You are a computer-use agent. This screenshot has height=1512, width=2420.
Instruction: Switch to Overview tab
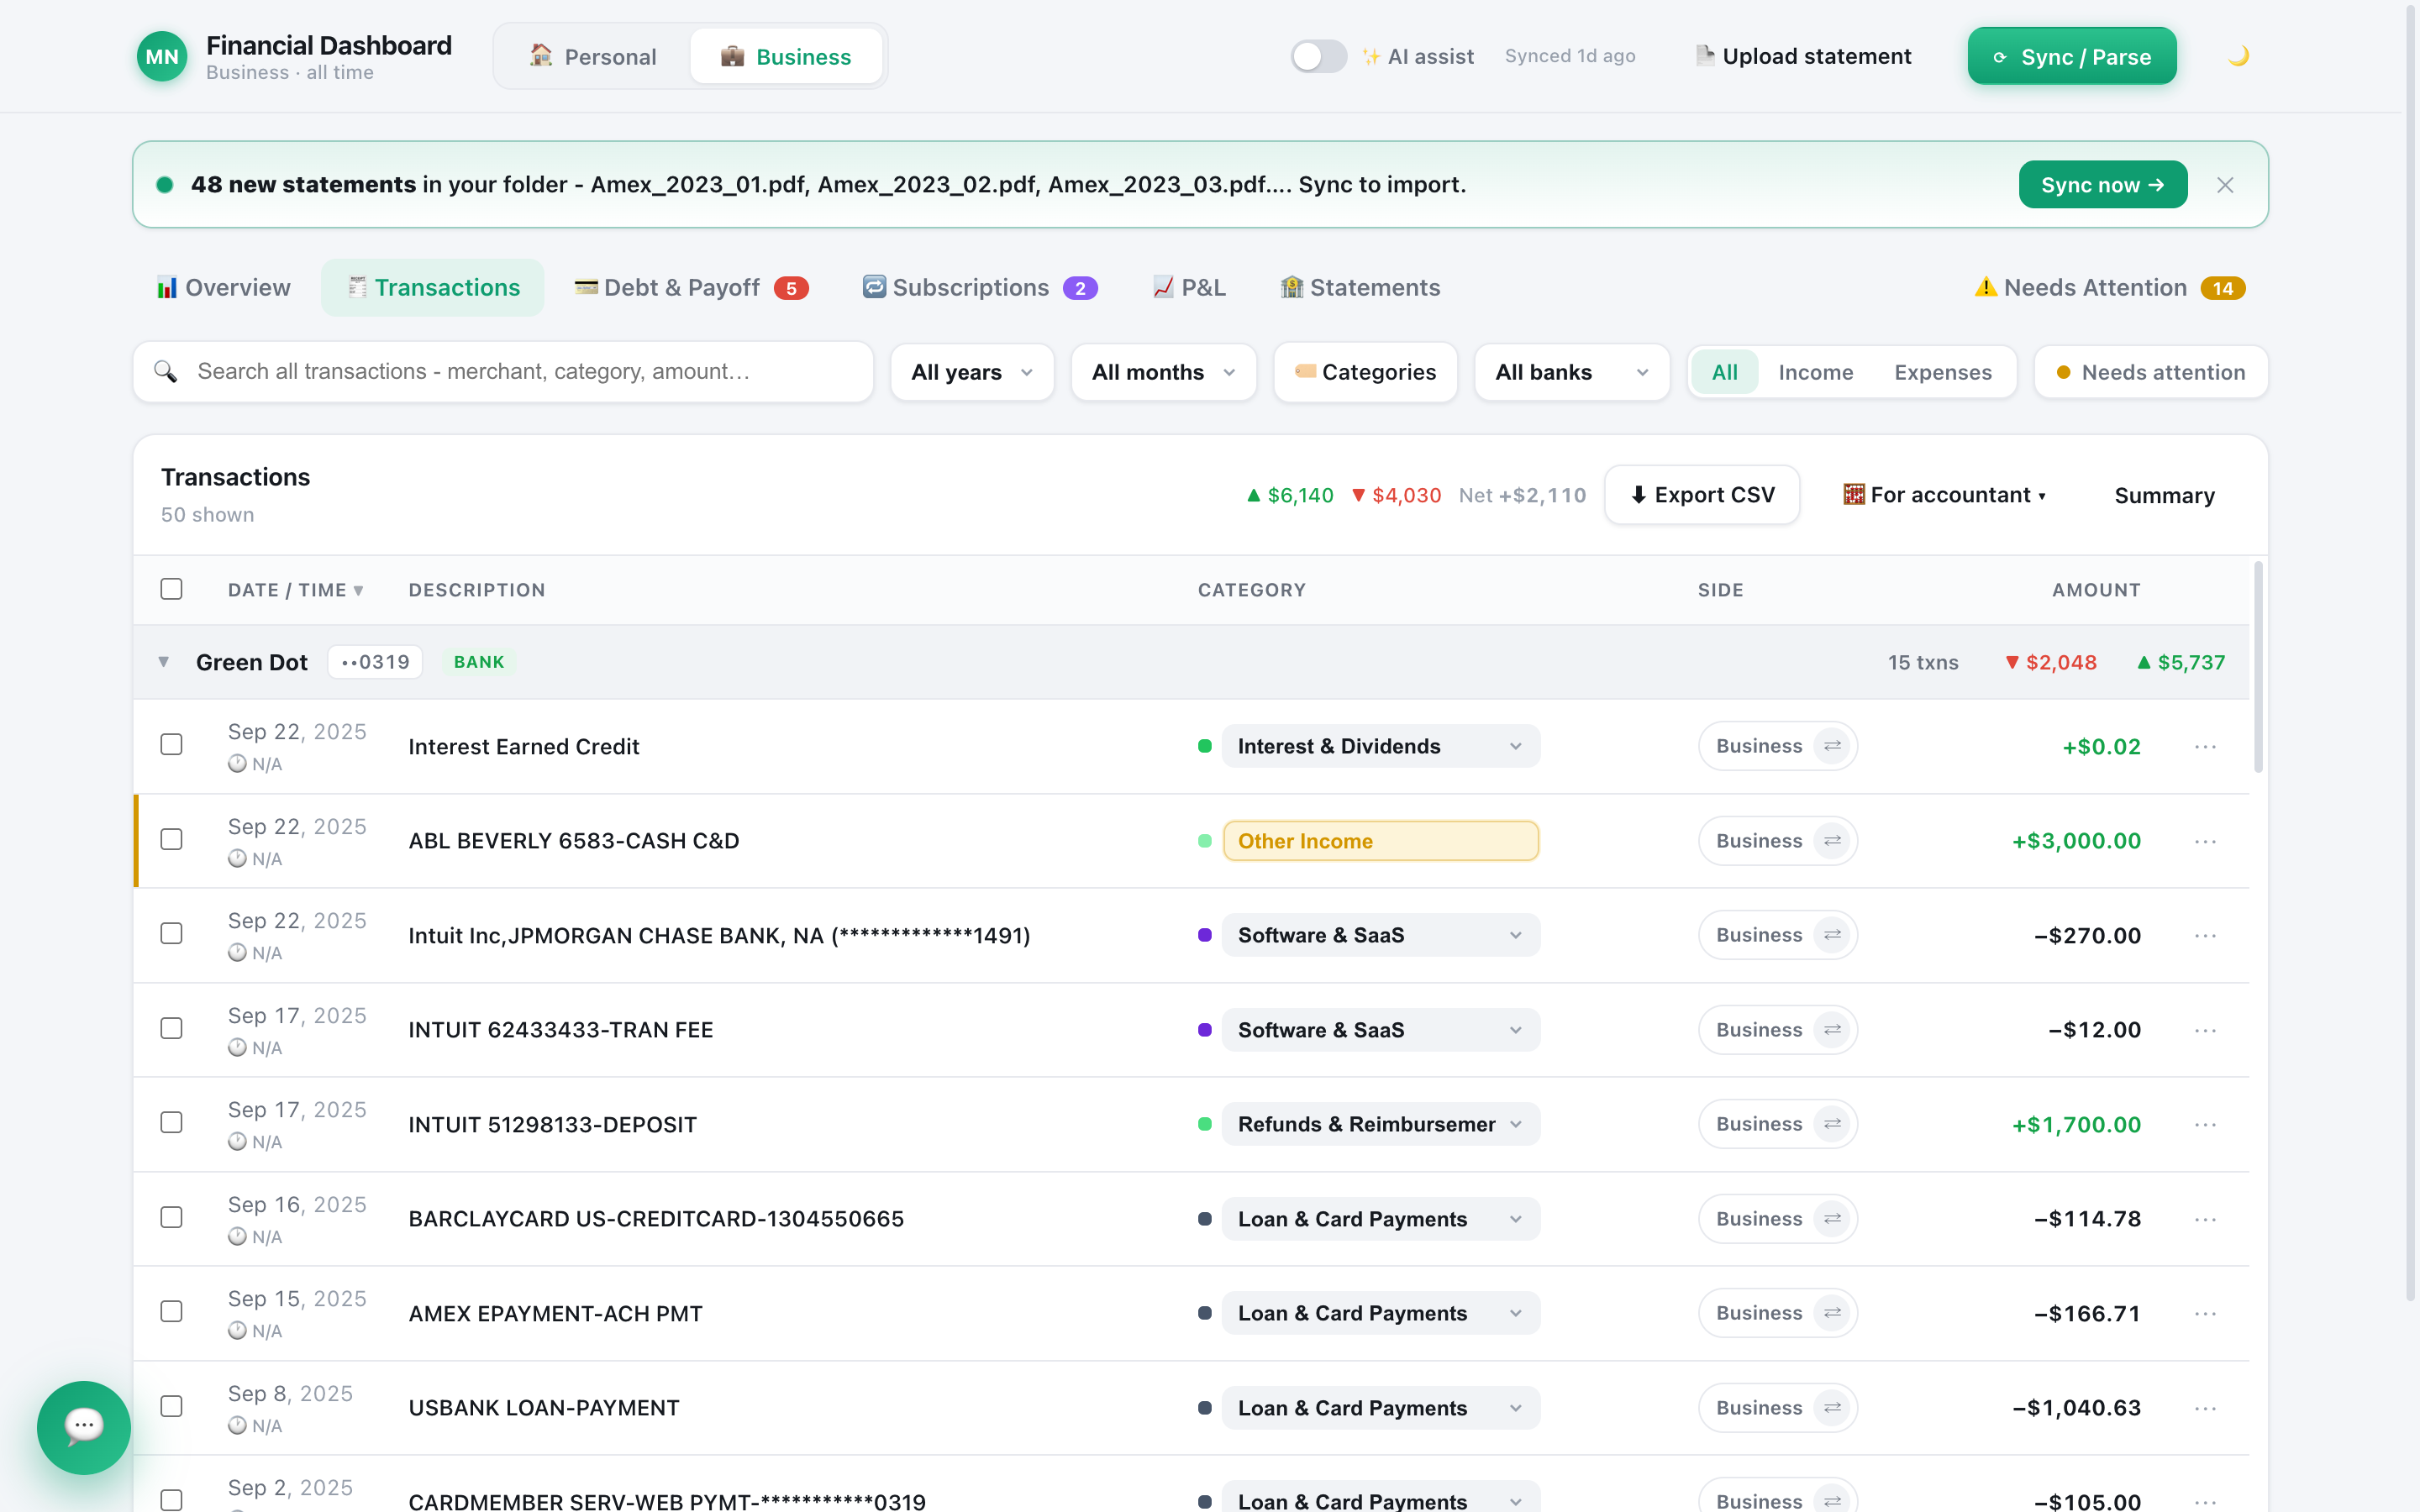[x=223, y=288]
